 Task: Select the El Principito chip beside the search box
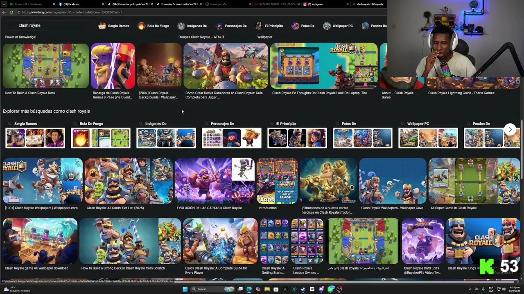tap(269, 26)
